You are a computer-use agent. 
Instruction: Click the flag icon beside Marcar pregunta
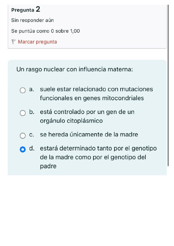pyautogui.click(x=13, y=42)
